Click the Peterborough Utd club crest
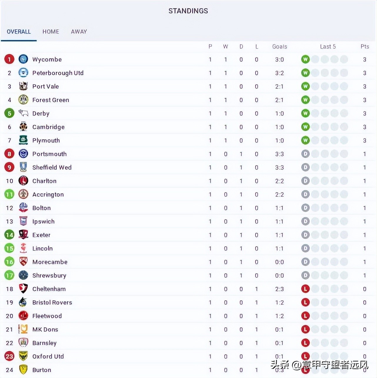 click(23, 73)
